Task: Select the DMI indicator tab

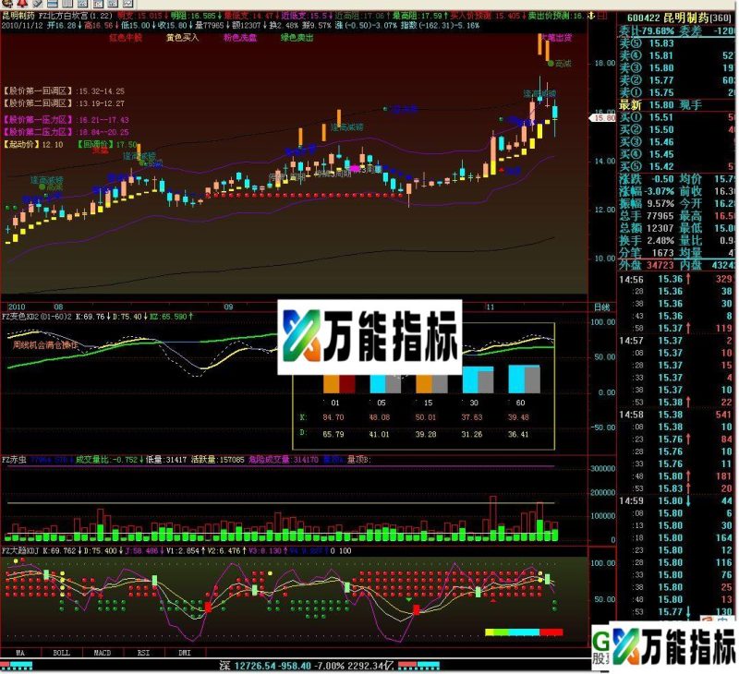Action: (185, 653)
